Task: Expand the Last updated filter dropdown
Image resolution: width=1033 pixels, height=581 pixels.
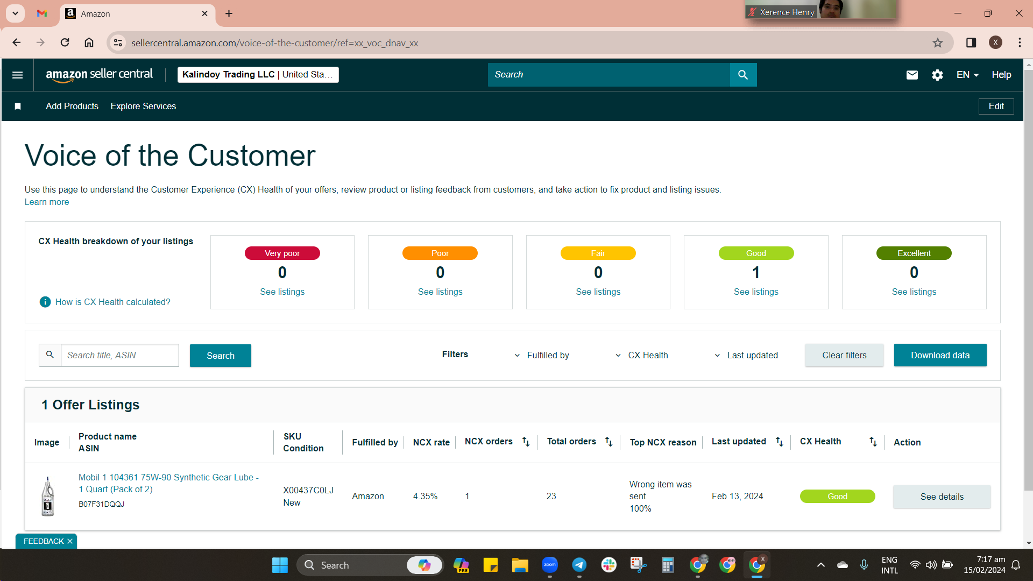Action: click(746, 355)
